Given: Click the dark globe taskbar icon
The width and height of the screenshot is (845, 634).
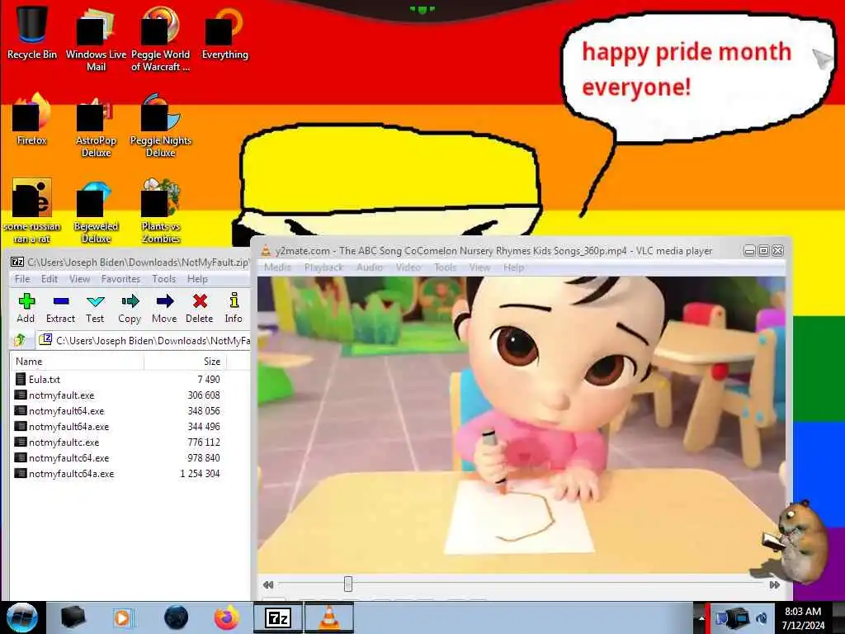Looking at the screenshot, I should [176, 617].
